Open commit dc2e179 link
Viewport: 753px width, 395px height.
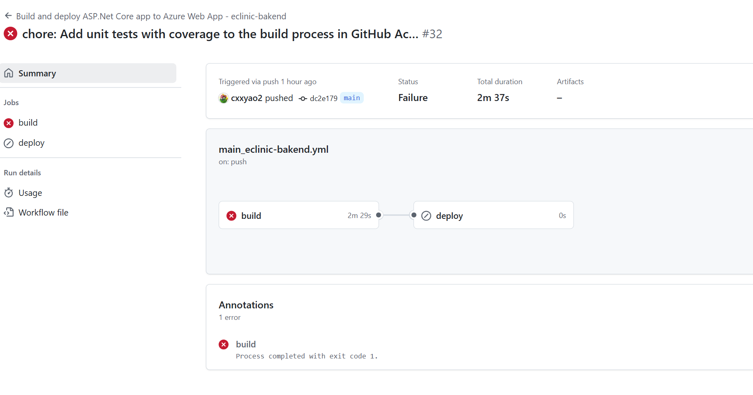point(323,99)
